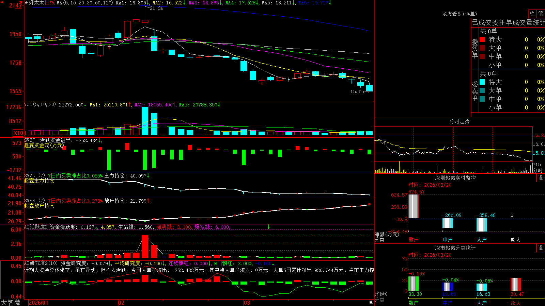Viewport: 545px width, 306px height.
Task: Open the MA(5,10,20,30,60,120) indicator parameters
Action: [85, 3]
